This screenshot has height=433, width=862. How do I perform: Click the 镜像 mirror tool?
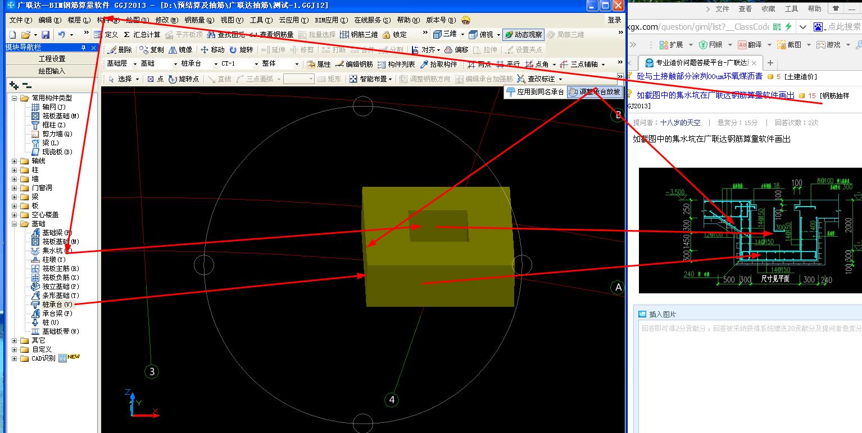[180, 50]
